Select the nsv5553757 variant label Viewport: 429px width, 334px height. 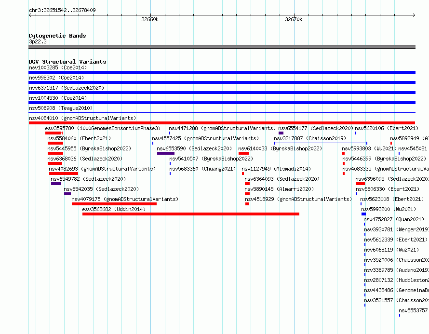pyautogui.click(x=414, y=310)
